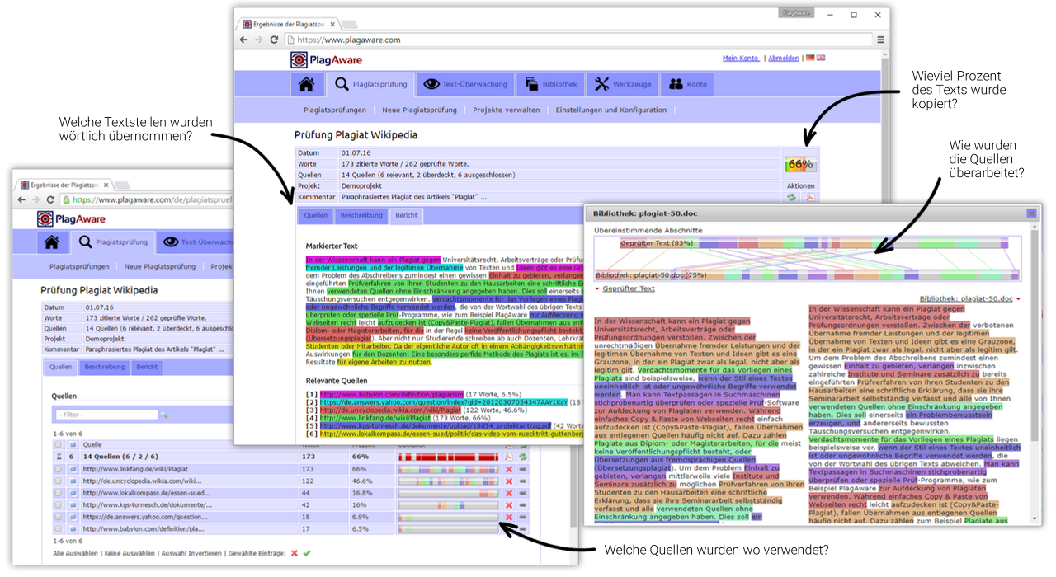Screen dimensions: 1056x577
Task: Open Plagiatsprüfungen submenu in center window
Action: tap(335, 110)
